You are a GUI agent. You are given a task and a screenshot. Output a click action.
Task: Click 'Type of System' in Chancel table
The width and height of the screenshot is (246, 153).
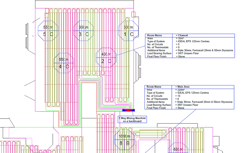[x=156, y=41]
